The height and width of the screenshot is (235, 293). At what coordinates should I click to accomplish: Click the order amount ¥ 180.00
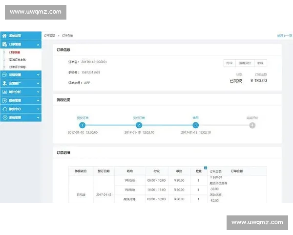(x=259, y=81)
